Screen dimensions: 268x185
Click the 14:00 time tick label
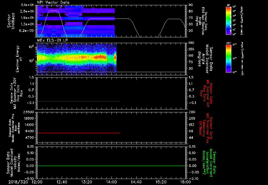[x=111, y=182]
